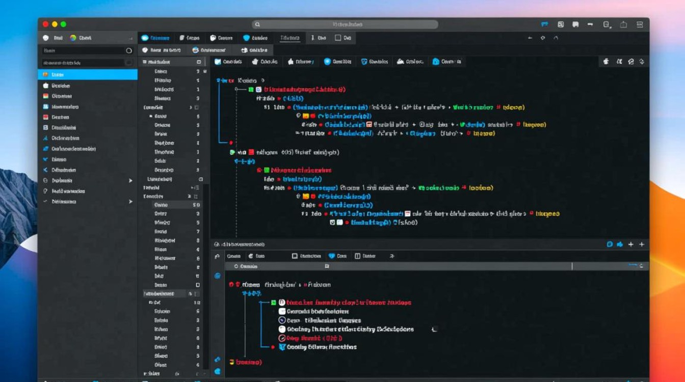
Task: Click the blue globe icon in bottom panel gutter
Action: [217, 276]
